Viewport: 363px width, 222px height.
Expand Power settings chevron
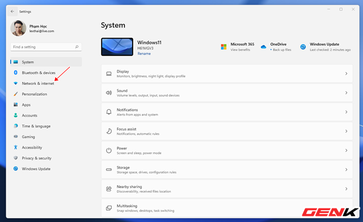(347, 150)
